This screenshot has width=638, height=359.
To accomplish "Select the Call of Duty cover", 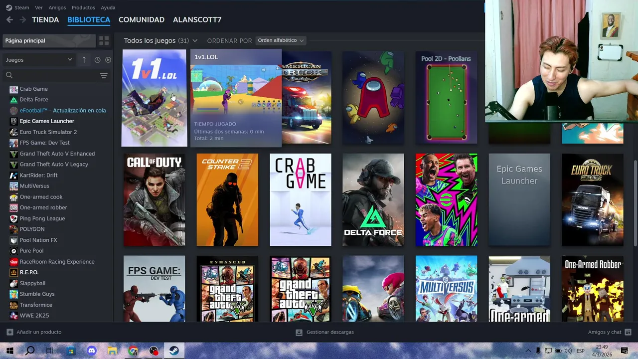I will [x=155, y=200].
